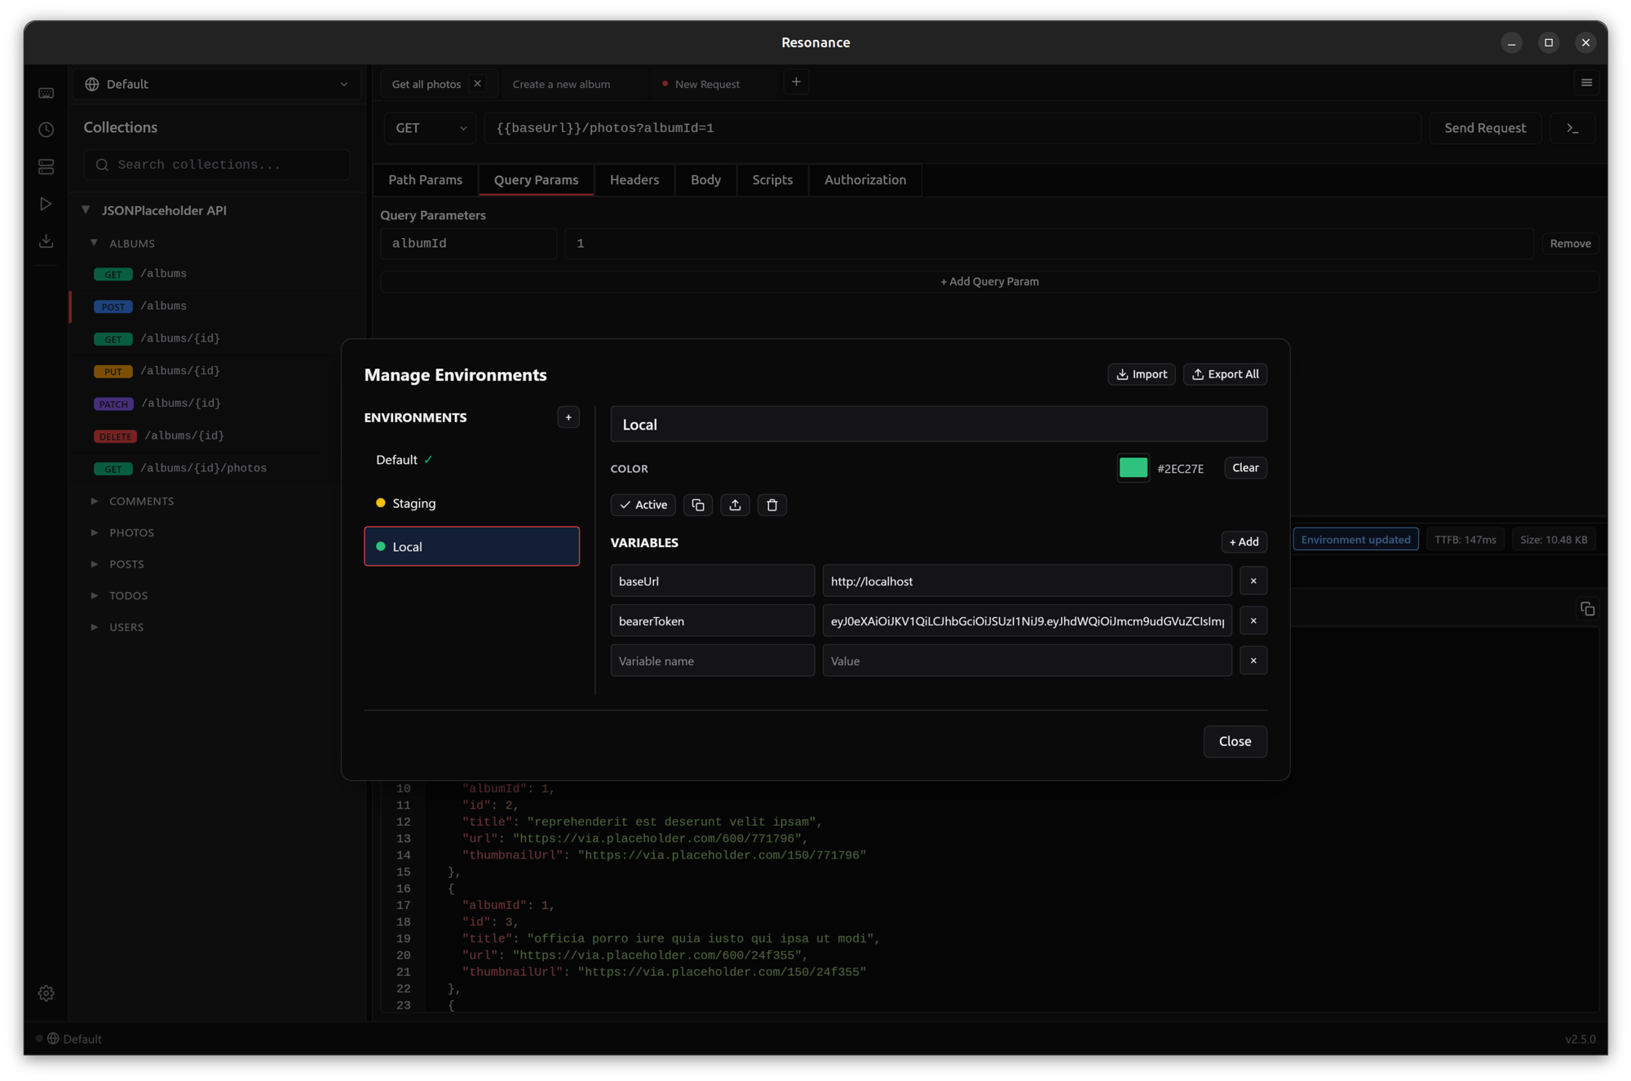Toggle the Active environment button
This screenshot has height=1081, width=1631.
coord(643,505)
